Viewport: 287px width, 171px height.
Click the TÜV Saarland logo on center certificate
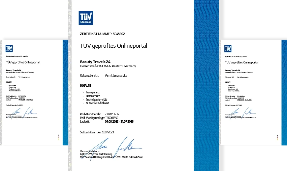click(86, 18)
